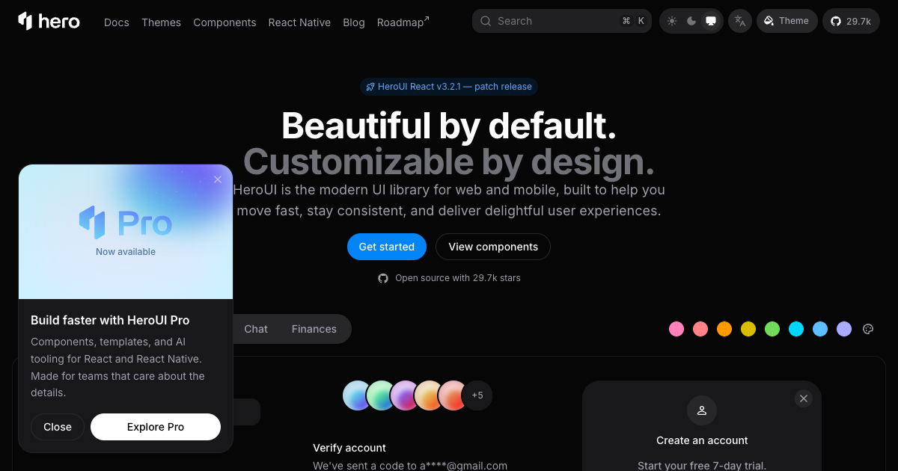This screenshot has width=898, height=471.
Task: Click the Explore Pro button
Action: coord(156,427)
